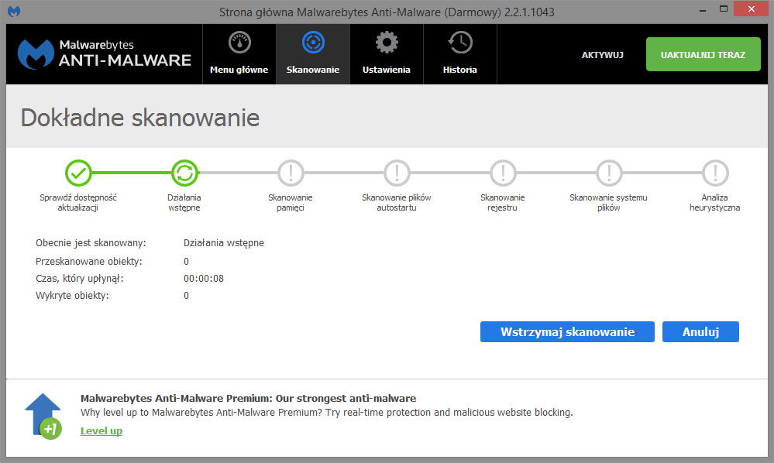Click the green checkmark update step icon
The width and height of the screenshot is (774, 463).
point(78,172)
